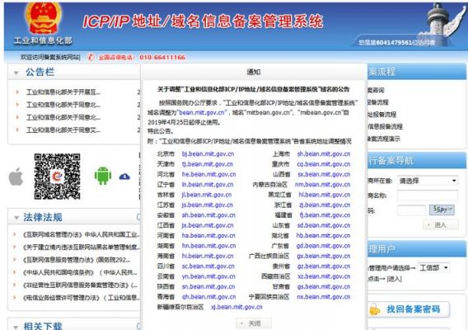The image size is (468, 330).
Task: Click the red telephone hotline icon
Action: [91, 57]
